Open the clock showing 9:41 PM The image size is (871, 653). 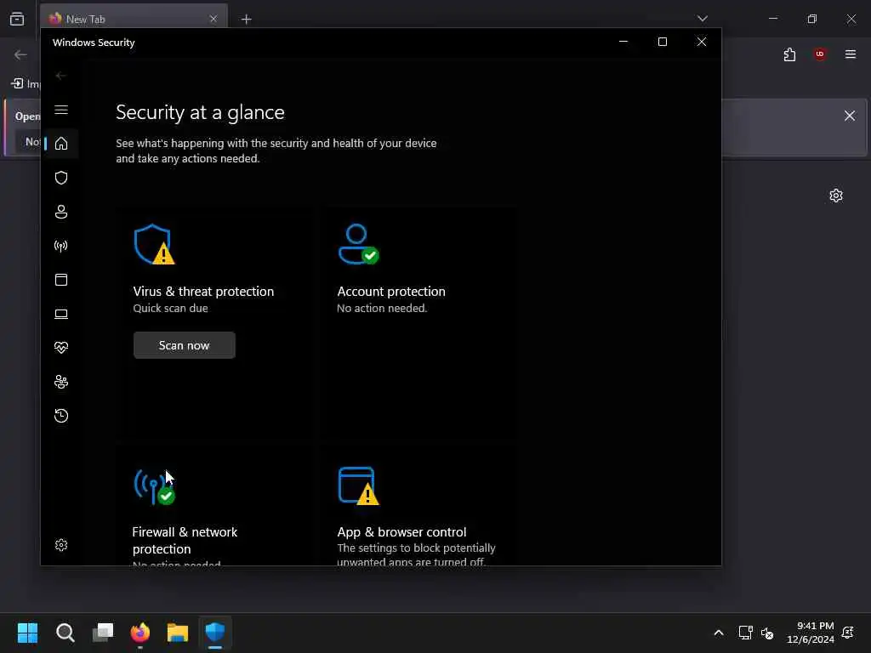point(811,633)
